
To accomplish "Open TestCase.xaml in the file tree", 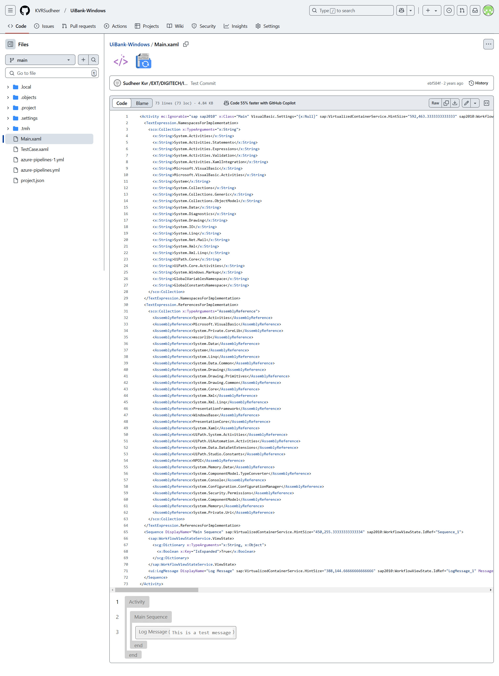I will [x=34, y=149].
